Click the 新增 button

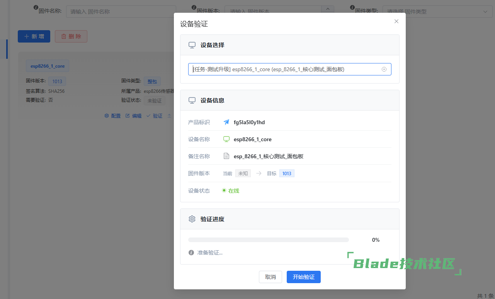point(34,36)
